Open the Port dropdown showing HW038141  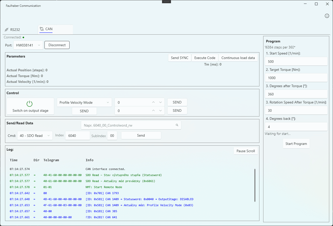28,45
